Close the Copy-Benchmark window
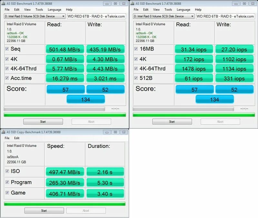The width and height of the screenshot is (258, 218). (x=124, y=132)
